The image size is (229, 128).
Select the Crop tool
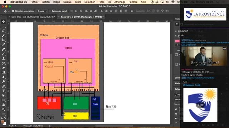(3, 40)
